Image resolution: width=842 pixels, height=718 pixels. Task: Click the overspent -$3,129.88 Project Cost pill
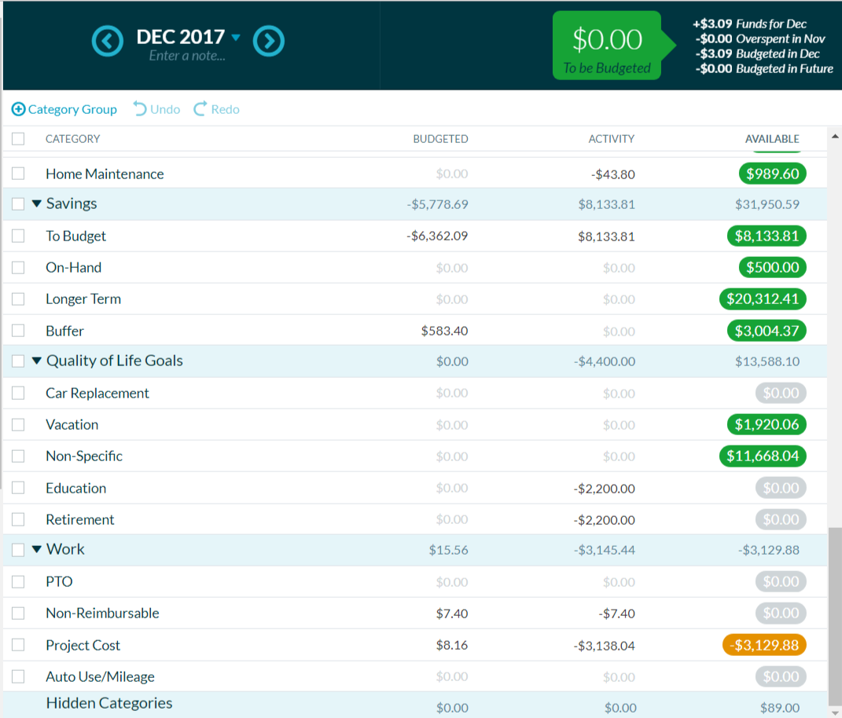point(765,645)
